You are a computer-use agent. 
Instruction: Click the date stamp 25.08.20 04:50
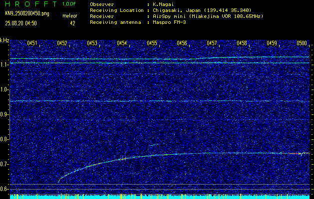21,23
